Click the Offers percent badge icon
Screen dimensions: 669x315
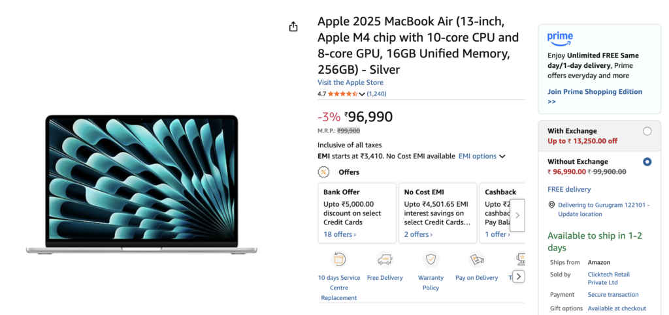(323, 172)
